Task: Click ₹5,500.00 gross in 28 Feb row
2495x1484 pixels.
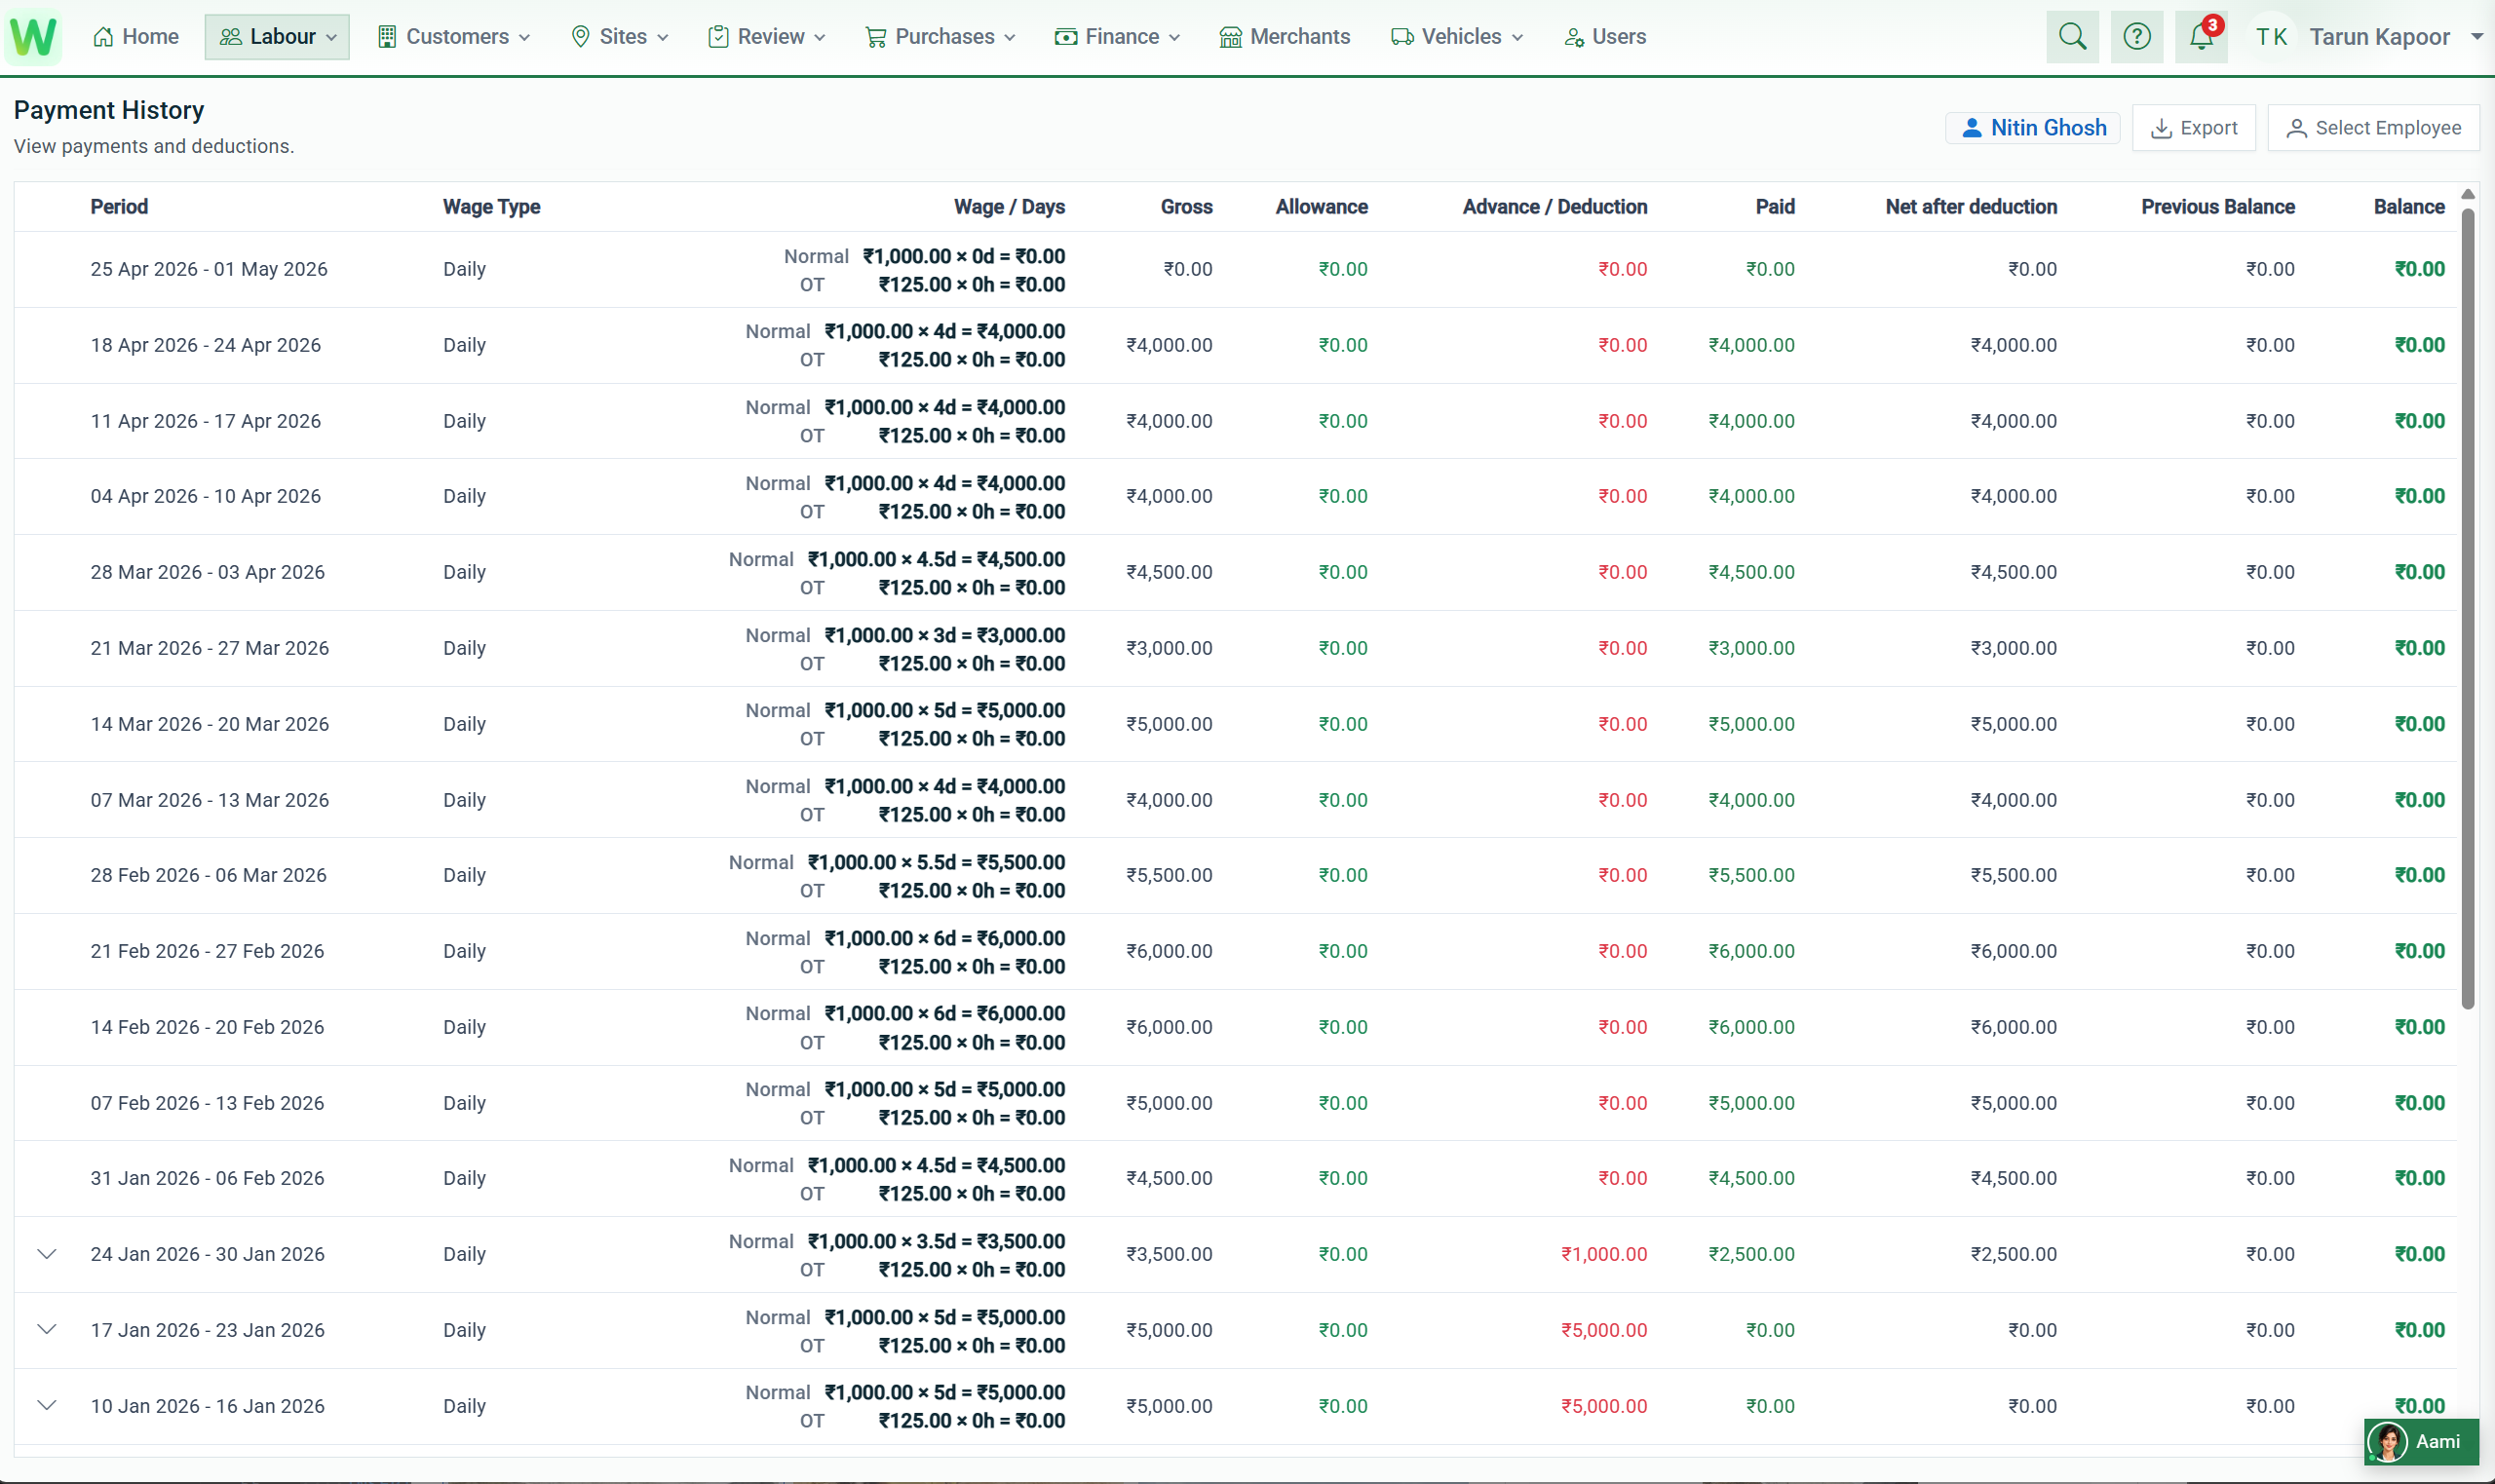Action: (1169, 875)
